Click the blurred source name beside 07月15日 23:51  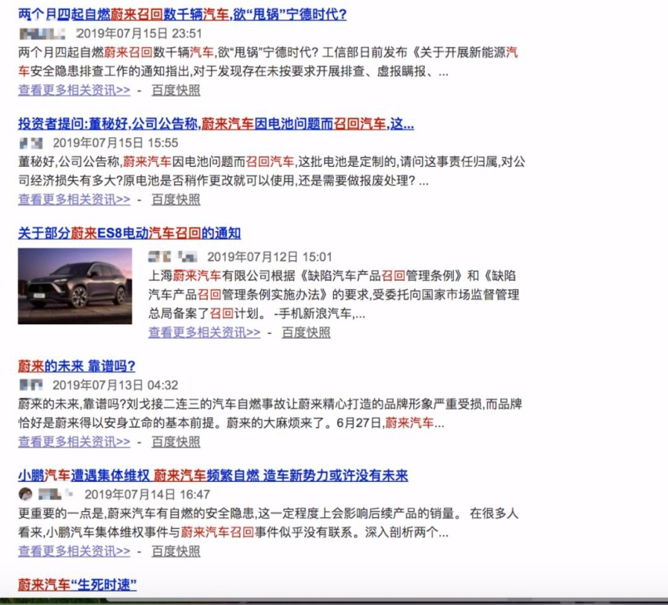point(42,34)
